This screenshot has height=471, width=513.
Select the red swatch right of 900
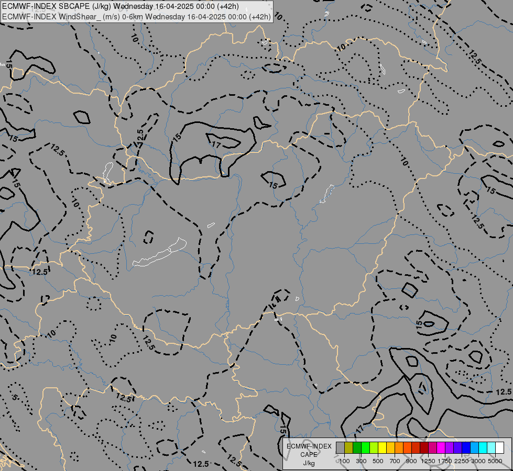pyautogui.click(x=416, y=447)
